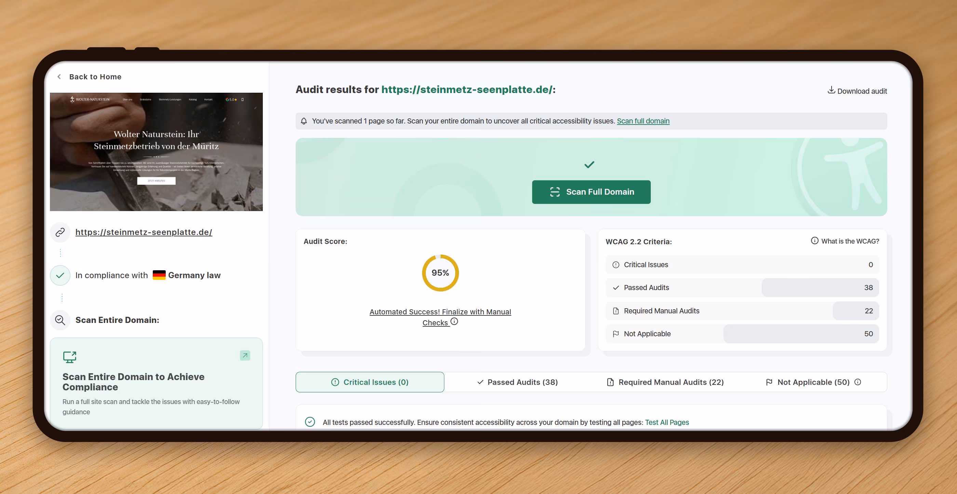
Task: Open the Scan full domain banner link
Action: 643,121
